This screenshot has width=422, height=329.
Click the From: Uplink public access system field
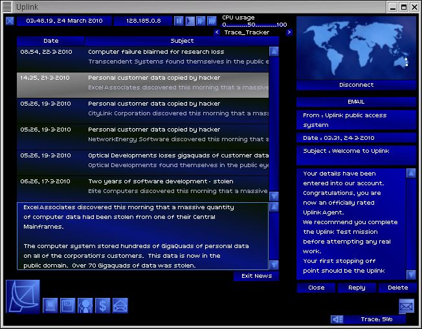tap(356, 120)
